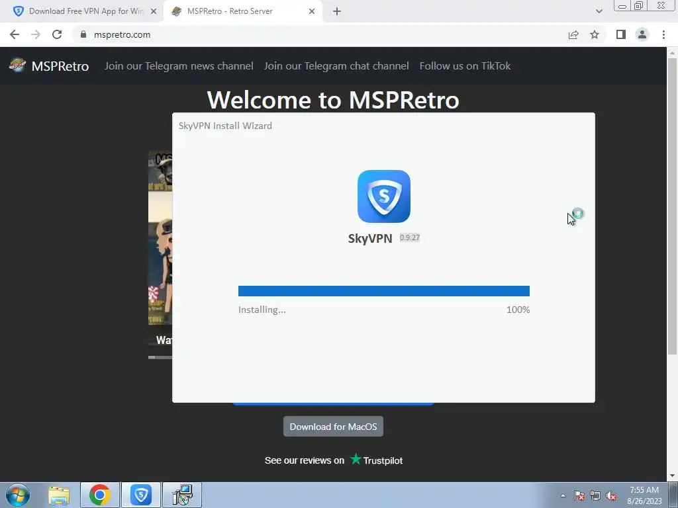Click the installer setup taskbar icon
The width and height of the screenshot is (678, 508).
point(182,495)
